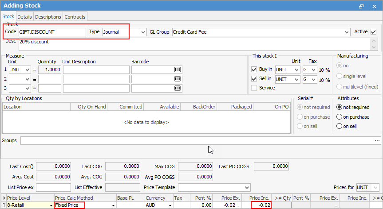Open the Contracts tab

75,17
